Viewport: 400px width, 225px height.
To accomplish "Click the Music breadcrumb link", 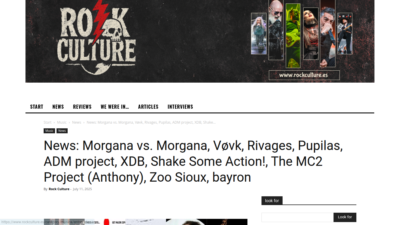I will pyautogui.click(x=62, y=122).
